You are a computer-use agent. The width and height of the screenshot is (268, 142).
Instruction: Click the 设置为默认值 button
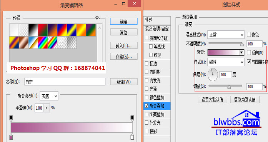click(x=212, y=100)
